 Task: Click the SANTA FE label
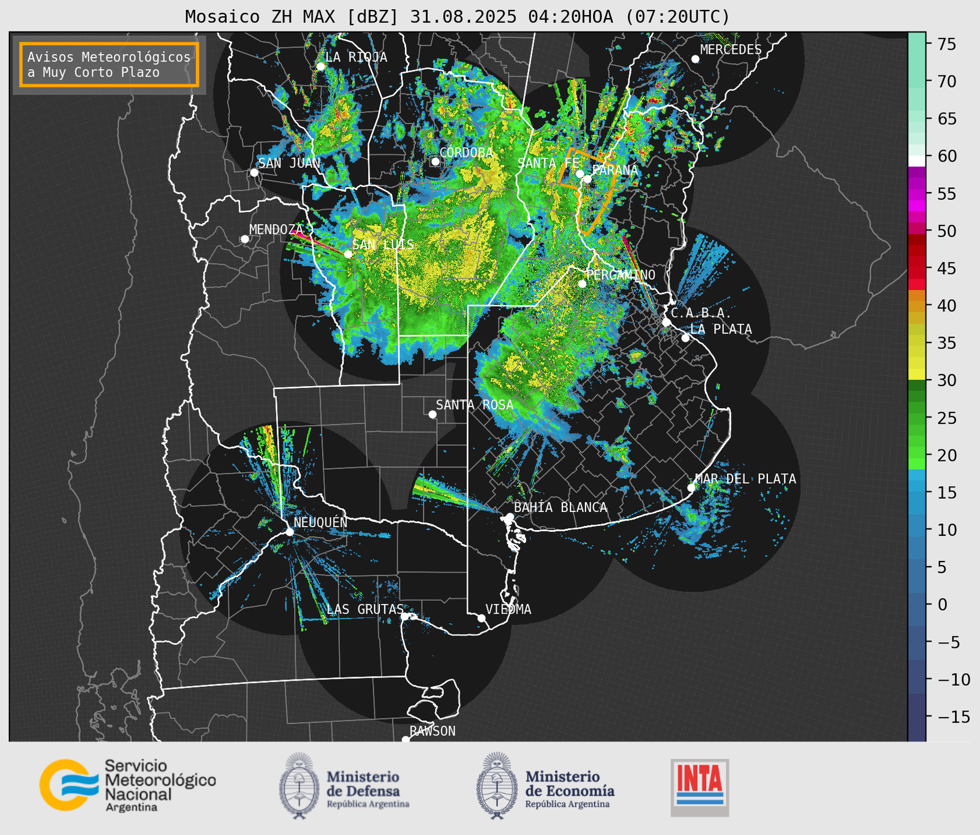[548, 163]
